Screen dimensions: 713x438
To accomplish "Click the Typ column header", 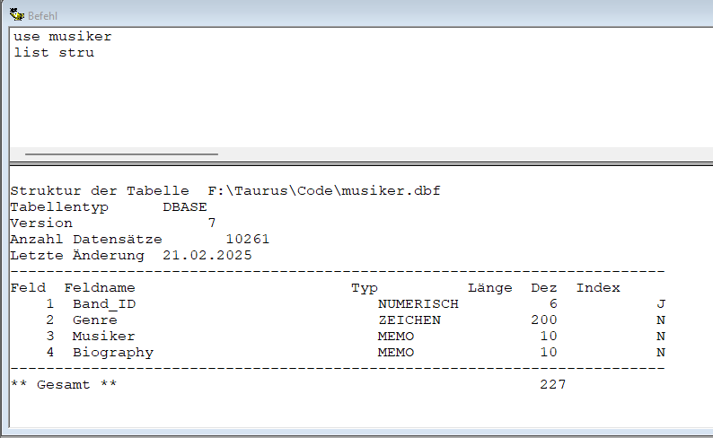I will [x=364, y=288].
